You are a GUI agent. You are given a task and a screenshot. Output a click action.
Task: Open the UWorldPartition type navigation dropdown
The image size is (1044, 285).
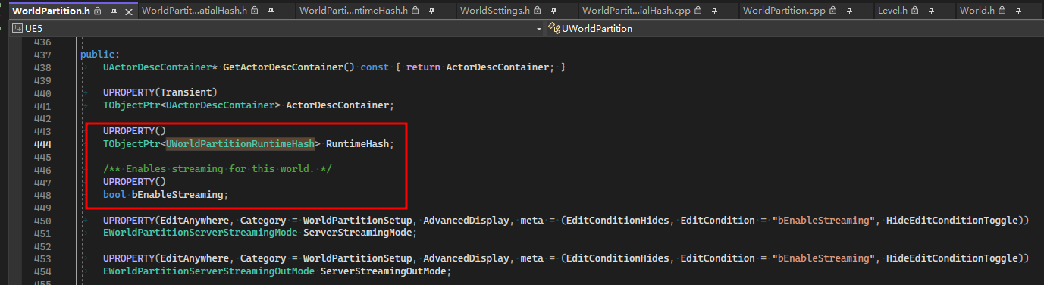(x=794, y=29)
